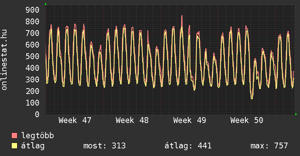Screen dimensions: 300x156
Task: Click the 500 y-axis tick label
Action: (32, 56)
